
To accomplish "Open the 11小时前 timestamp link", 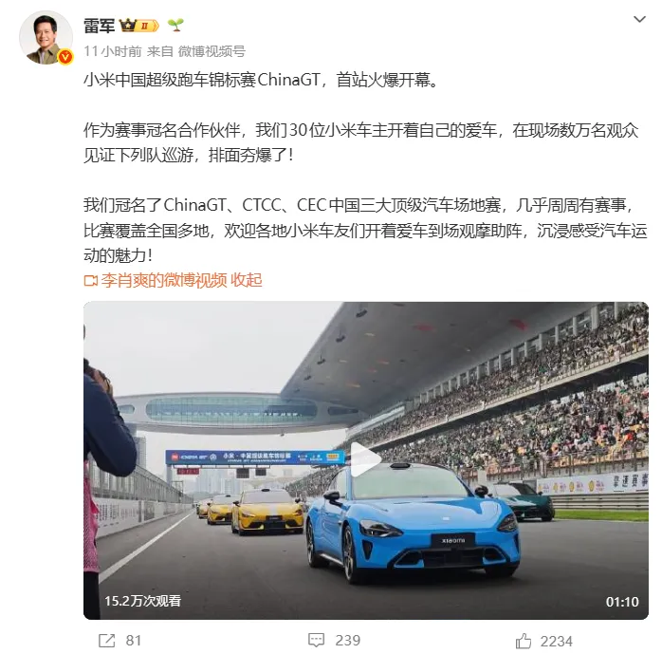I will click(112, 51).
